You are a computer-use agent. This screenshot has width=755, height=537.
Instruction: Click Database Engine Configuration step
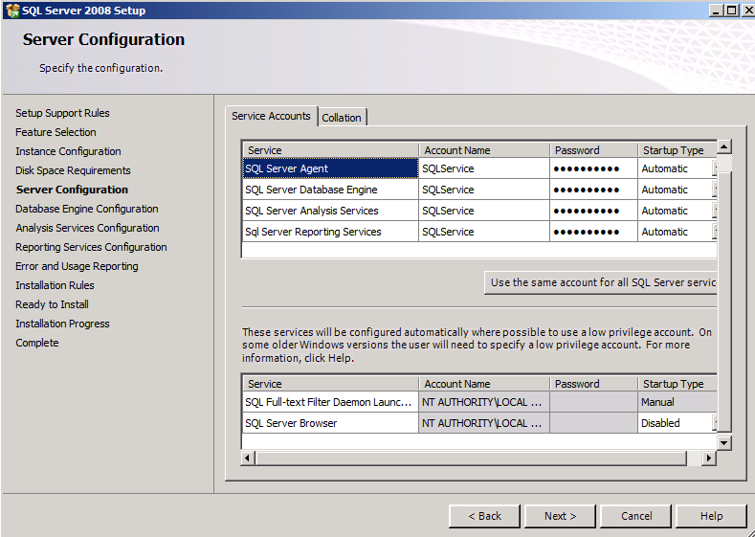(87, 209)
